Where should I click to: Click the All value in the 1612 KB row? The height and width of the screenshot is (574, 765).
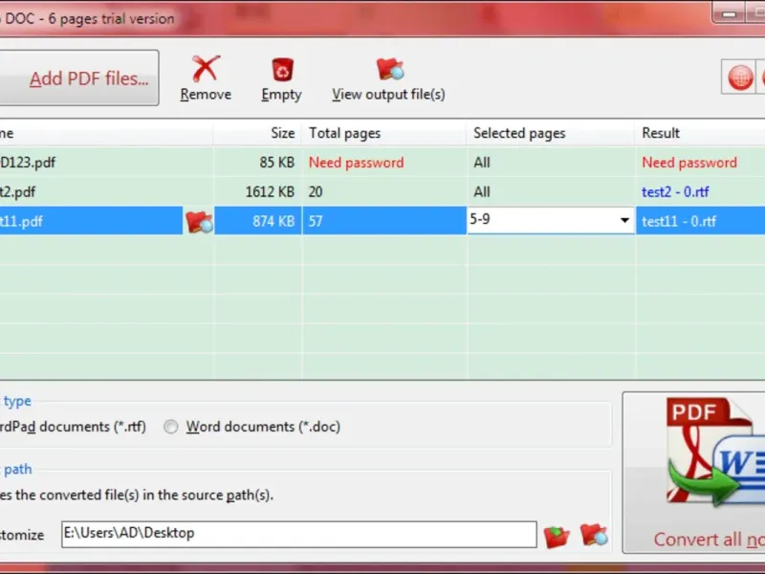tap(482, 192)
